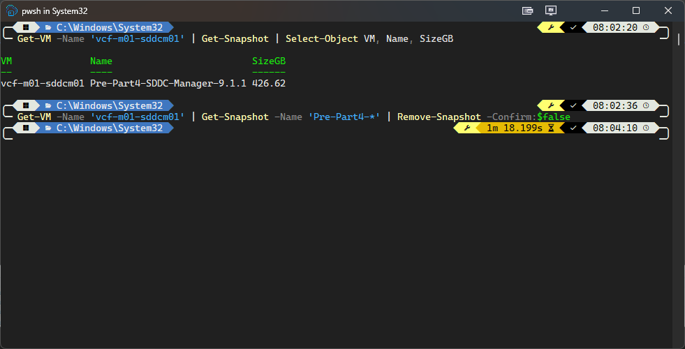Click the '1m 18.199s' execution duration
The height and width of the screenshot is (349, 685).
[x=514, y=128]
